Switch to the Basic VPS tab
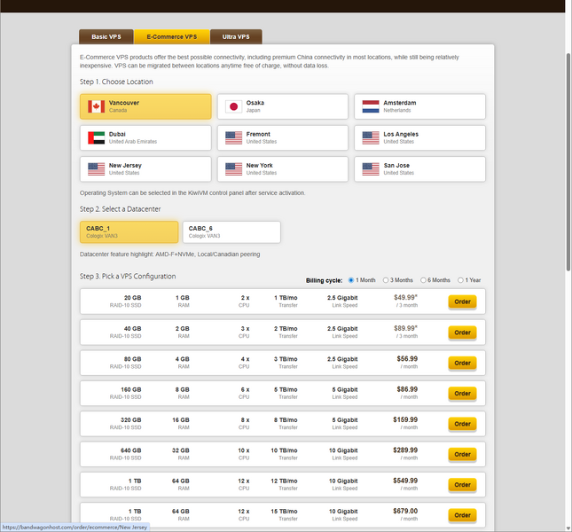 (106, 37)
